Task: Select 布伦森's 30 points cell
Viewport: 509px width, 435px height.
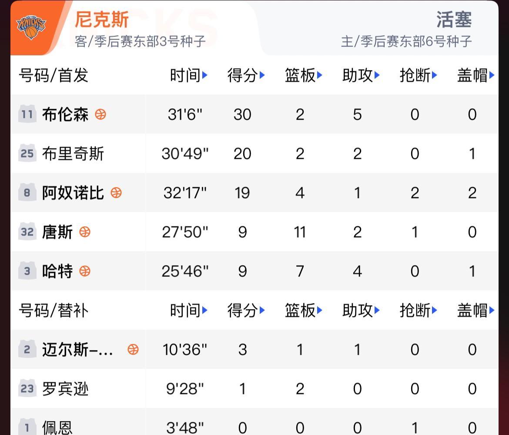Action: [x=242, y=115]
